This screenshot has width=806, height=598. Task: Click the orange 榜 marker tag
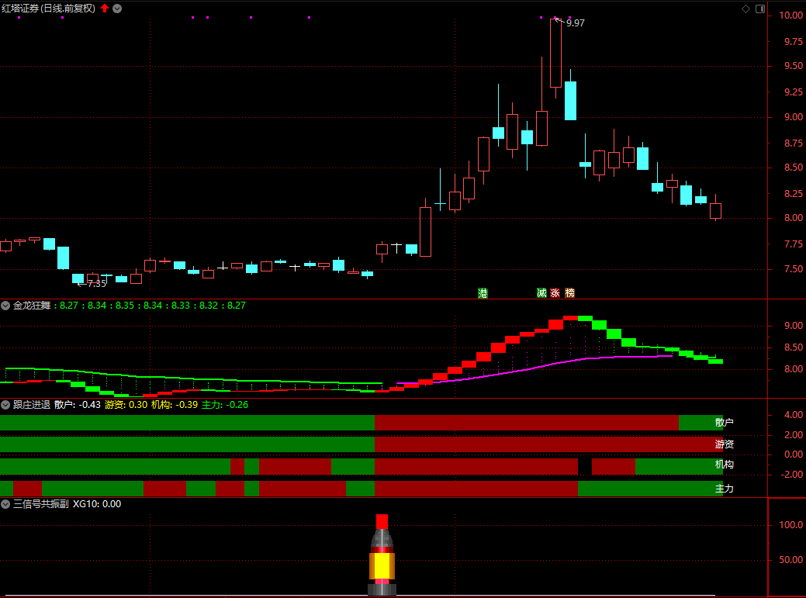coord(569,293)
